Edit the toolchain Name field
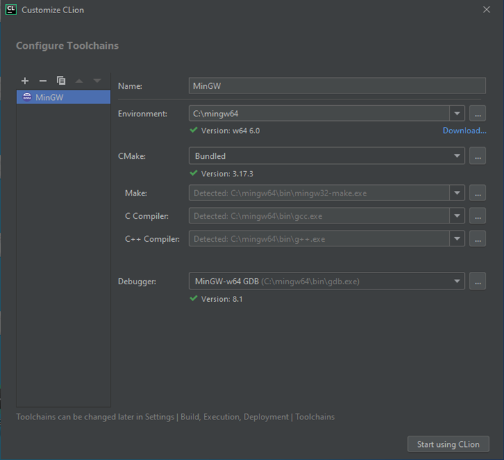 pos(337,86)
